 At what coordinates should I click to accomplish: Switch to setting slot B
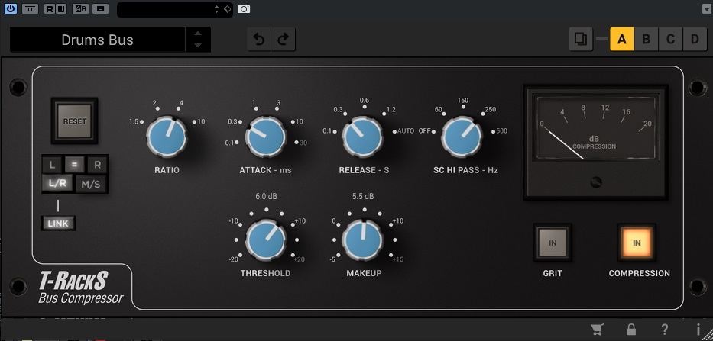click(646, 39)
